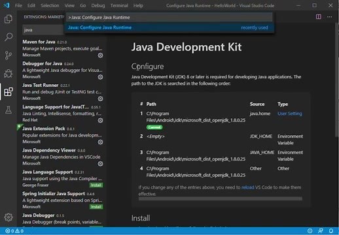Click the Java Dependency Viewer manage gear

pyautogui.click(x=100, y=164)
